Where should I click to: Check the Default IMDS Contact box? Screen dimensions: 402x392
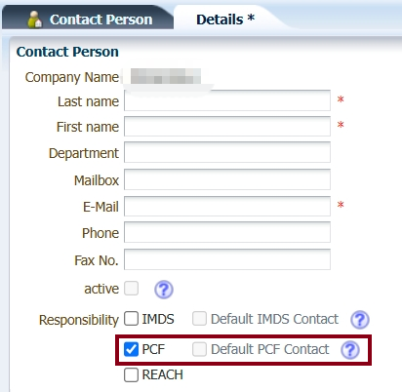click(x=199, y=319)
